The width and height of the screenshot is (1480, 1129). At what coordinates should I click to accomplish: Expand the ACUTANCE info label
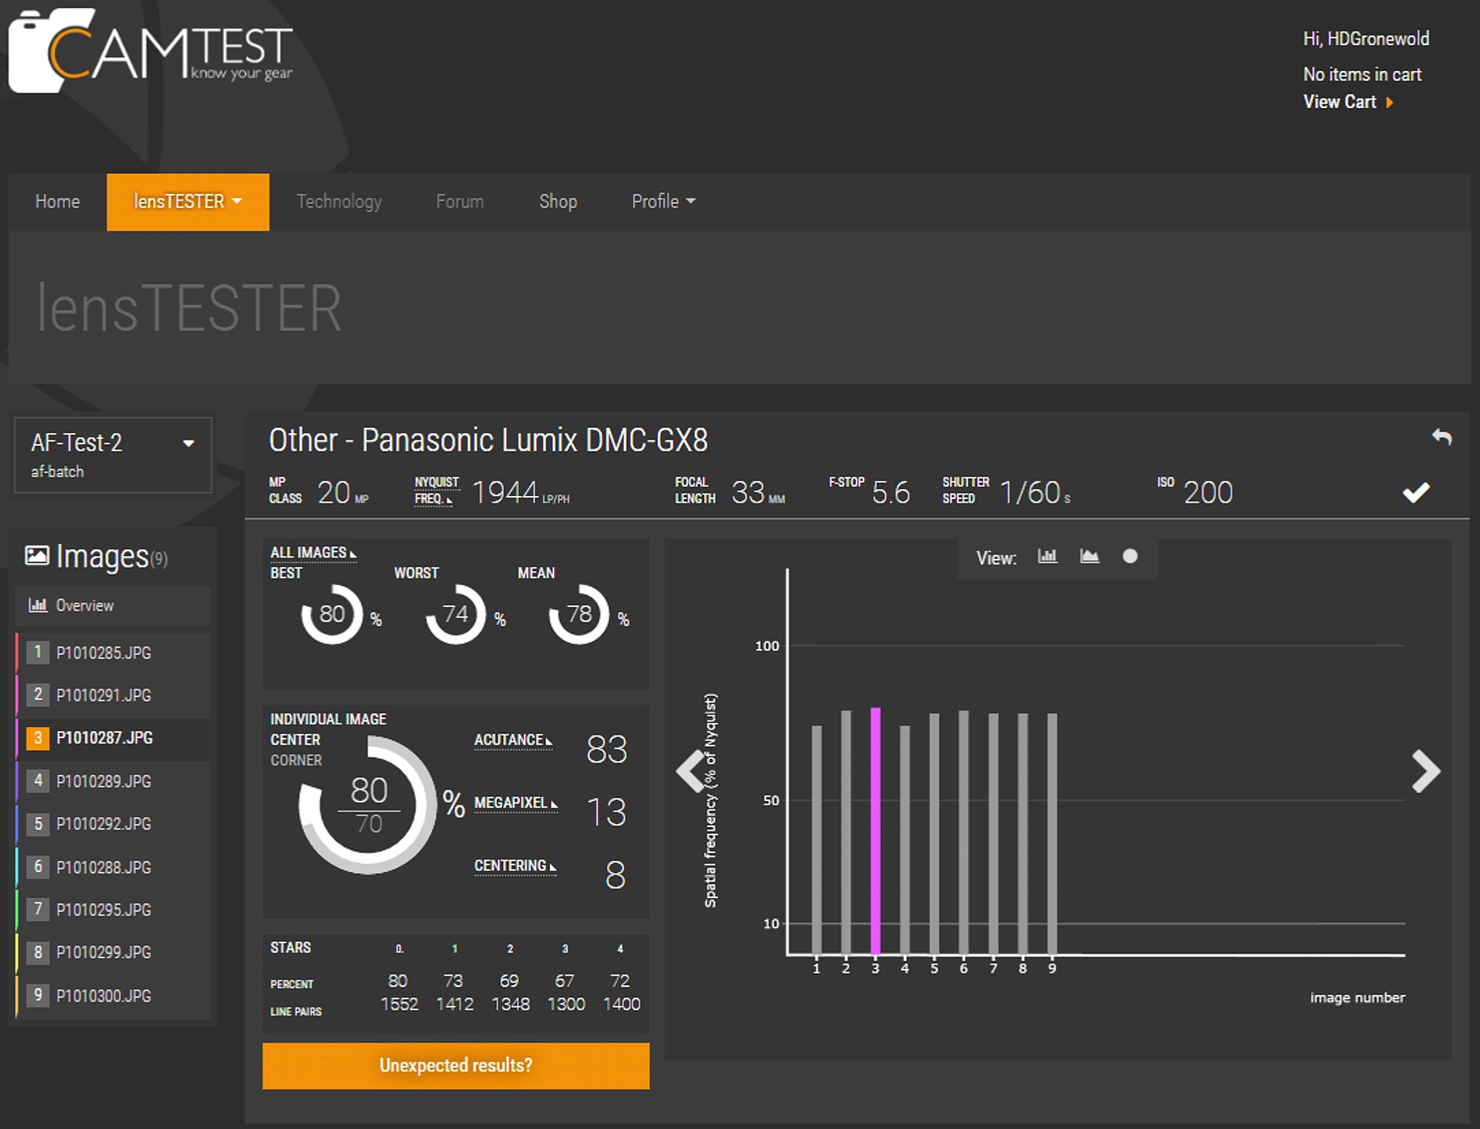pyautogui.click(x=514, y=740)
